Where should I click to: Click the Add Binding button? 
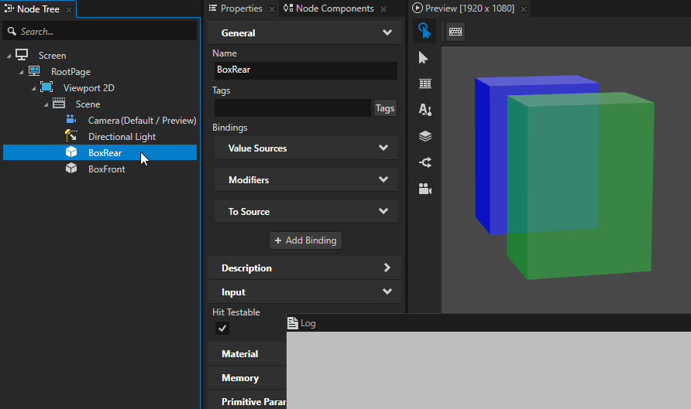(305, 240)
